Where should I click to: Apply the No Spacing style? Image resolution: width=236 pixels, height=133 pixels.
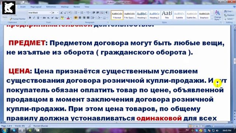point(129,15)
